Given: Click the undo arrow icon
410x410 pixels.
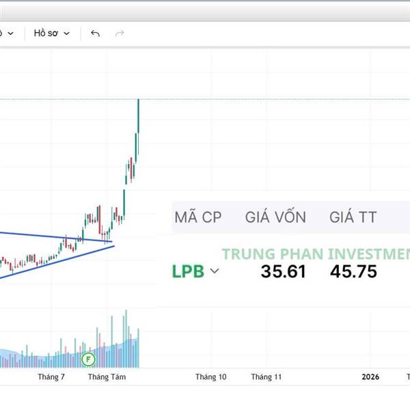Looking at the screenshot, I should 95,33.
